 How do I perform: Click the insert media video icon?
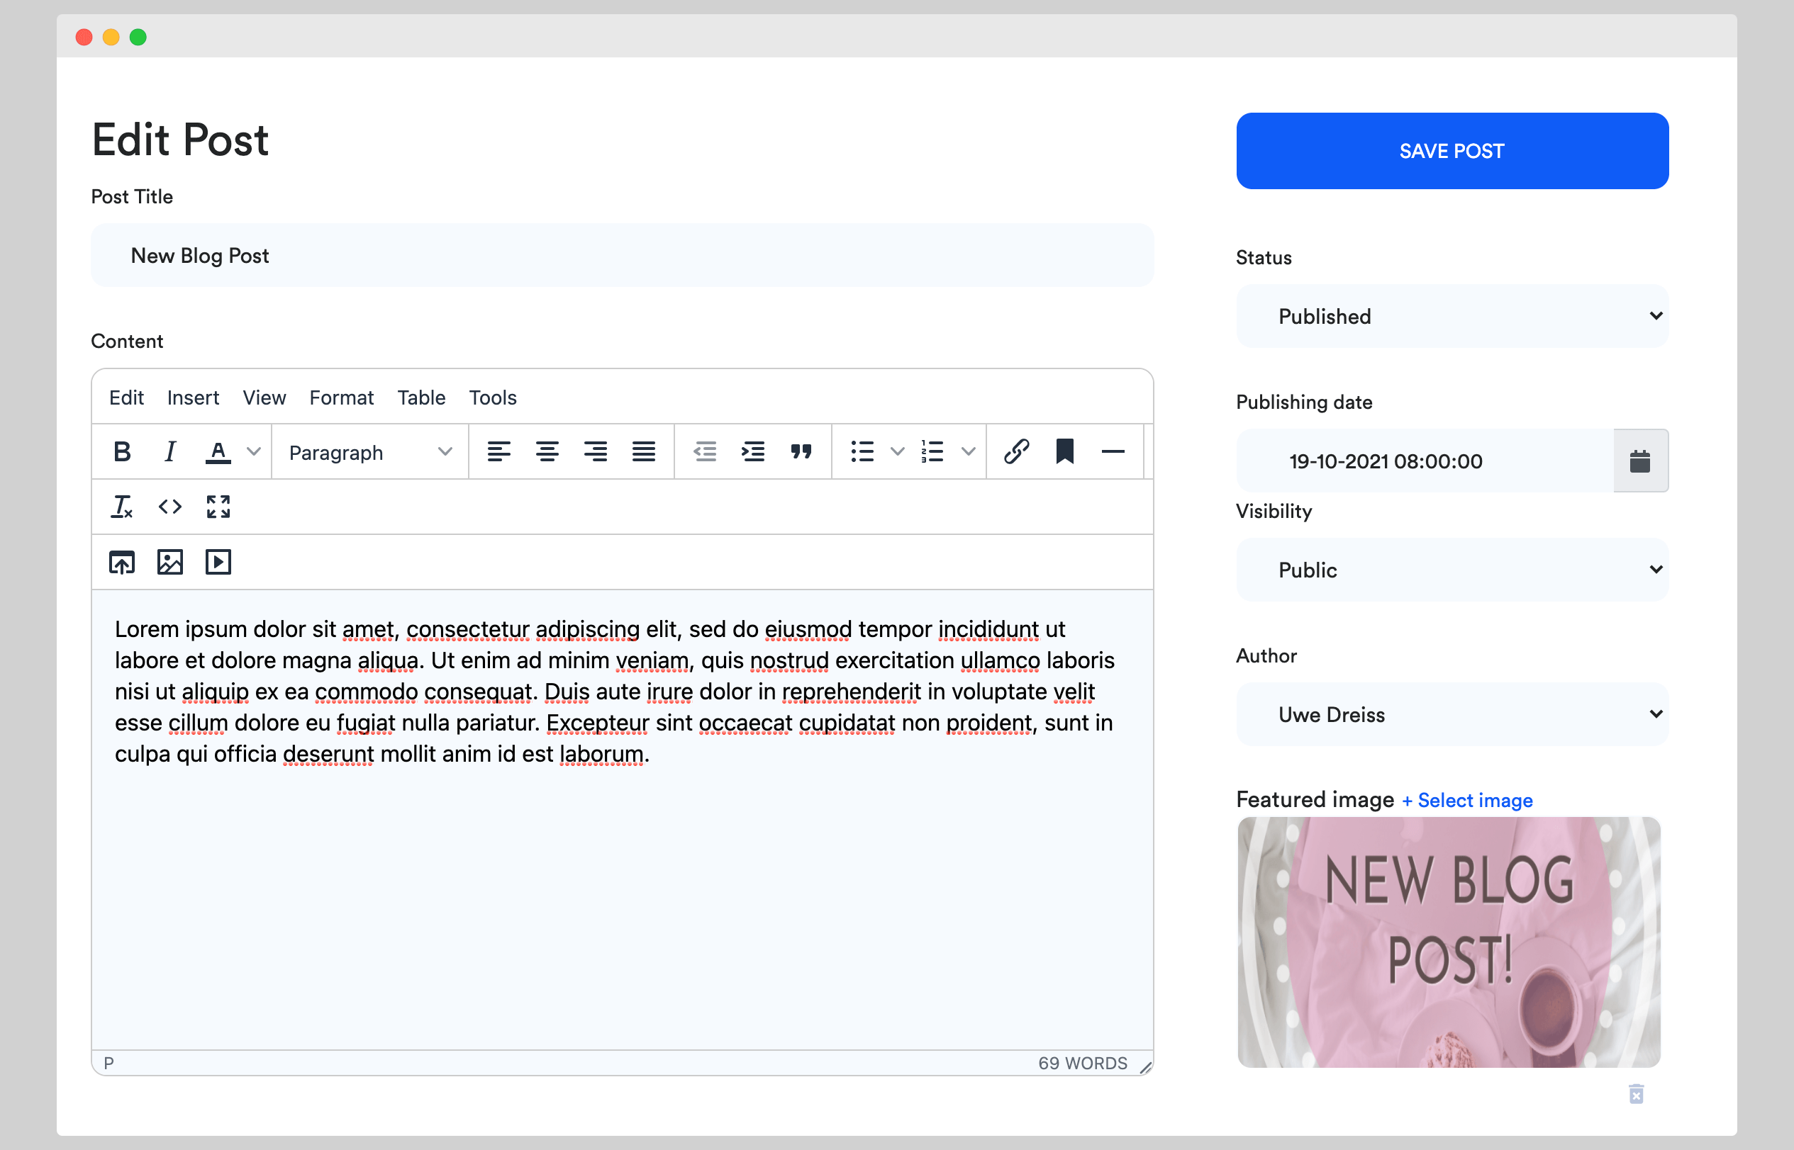[218, 563]
